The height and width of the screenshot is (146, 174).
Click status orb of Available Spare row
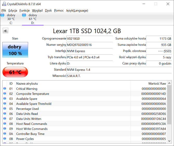(5, 98)
